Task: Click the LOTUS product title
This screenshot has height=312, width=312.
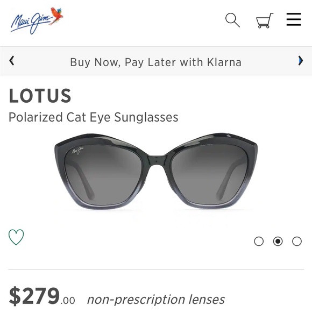Action: pyautogui.click(x=40, y=96)
